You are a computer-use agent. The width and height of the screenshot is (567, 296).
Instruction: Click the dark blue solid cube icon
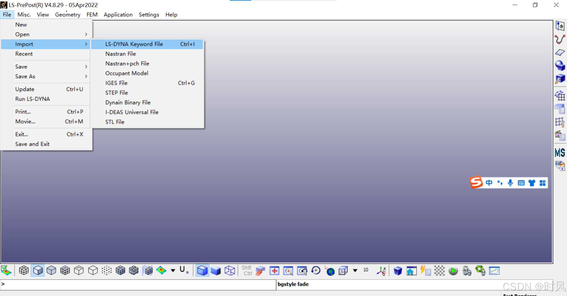tap(216, 271)
